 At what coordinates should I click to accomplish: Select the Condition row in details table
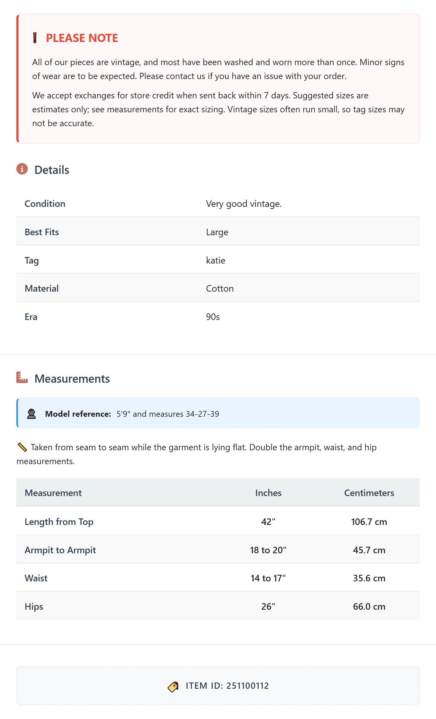[218, 204]
